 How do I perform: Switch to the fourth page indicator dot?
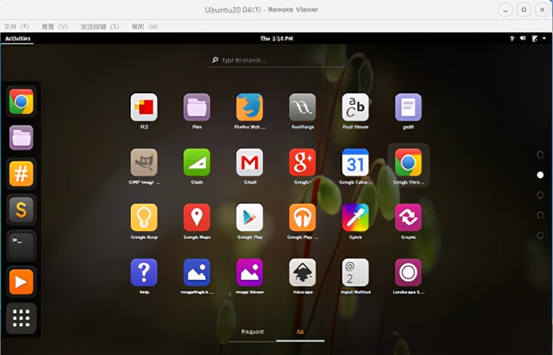[x=540, y=215]
